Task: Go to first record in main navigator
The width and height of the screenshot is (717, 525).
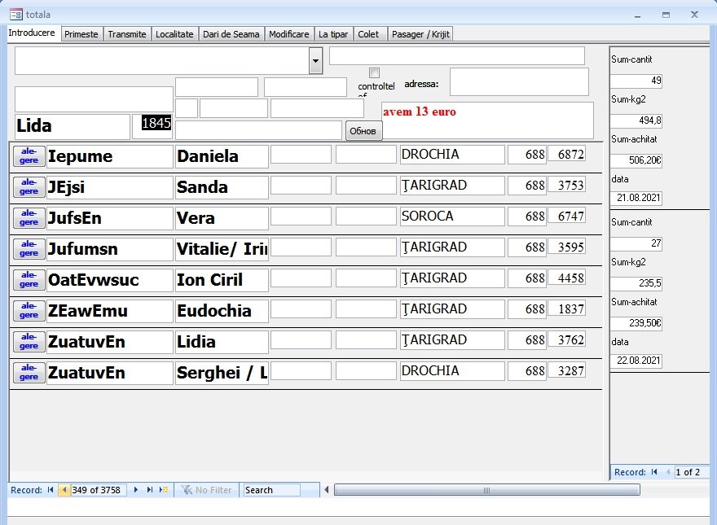Action: coord(51,490)
